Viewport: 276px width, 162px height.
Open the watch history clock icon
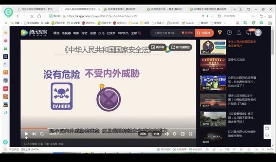(x=229, y=32)
